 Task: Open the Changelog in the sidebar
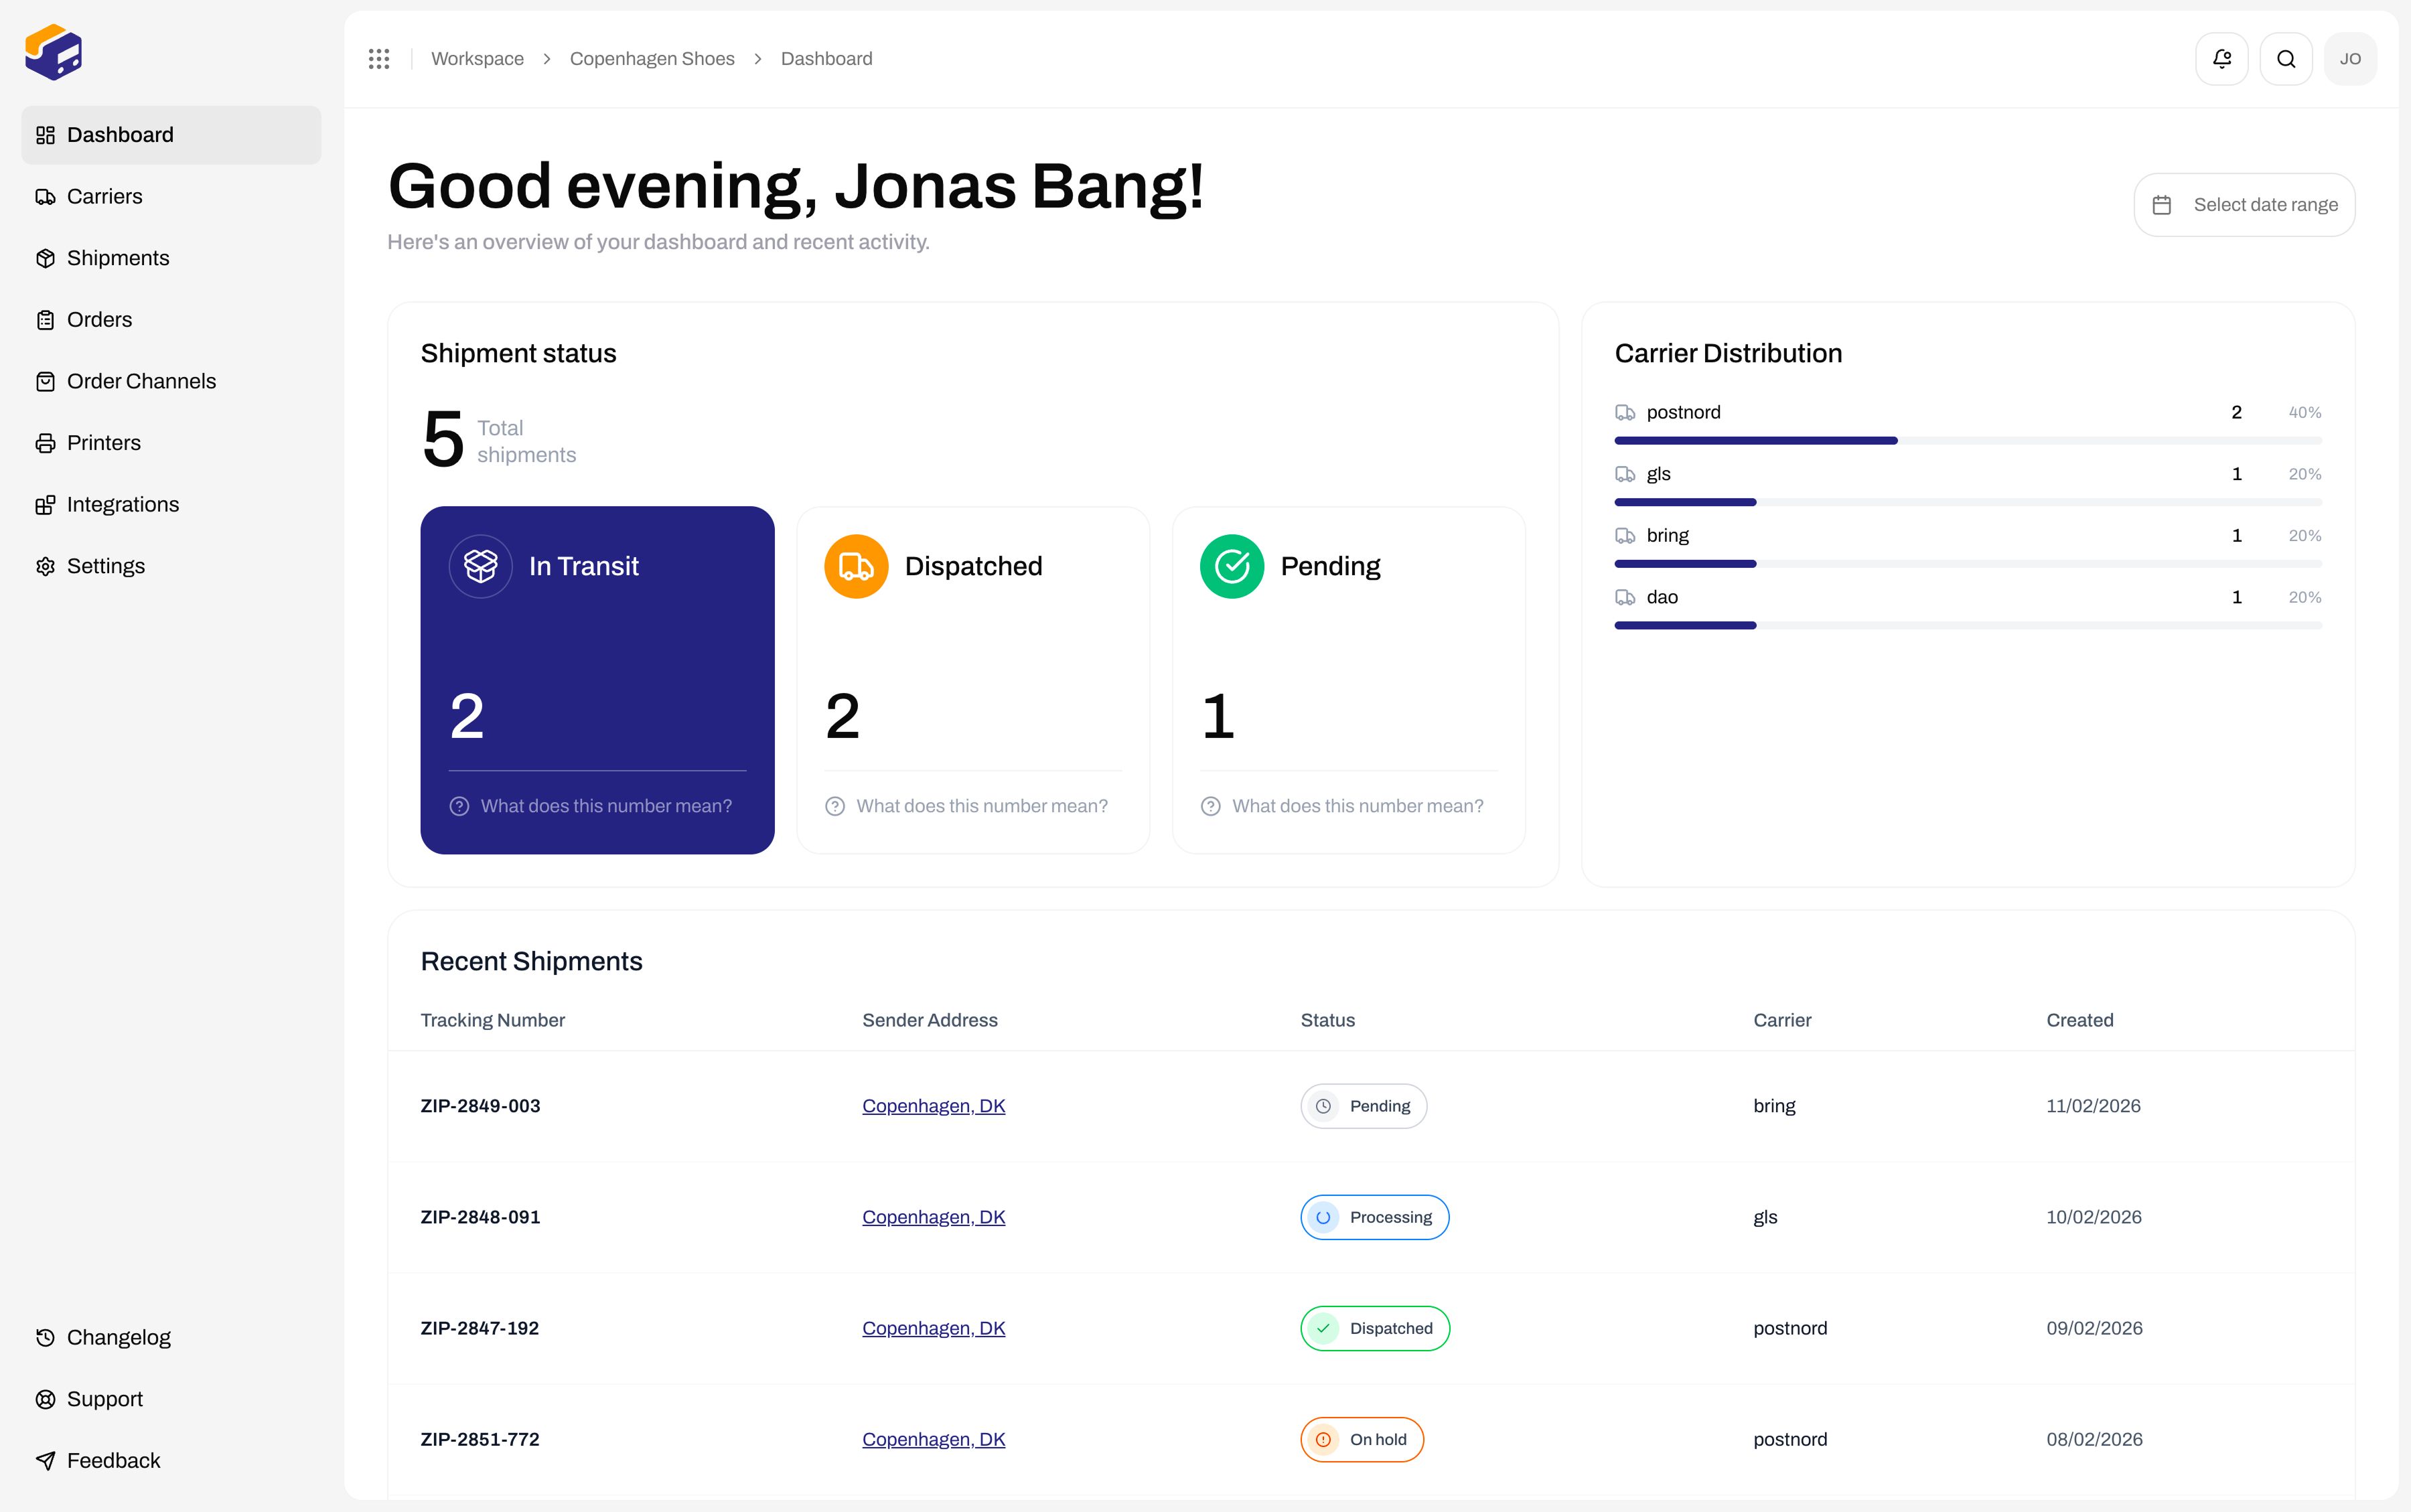coord(118,1337)
